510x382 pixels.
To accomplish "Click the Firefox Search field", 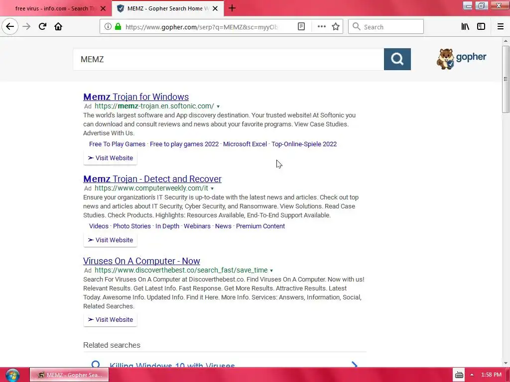I will [x=386, y=27].
